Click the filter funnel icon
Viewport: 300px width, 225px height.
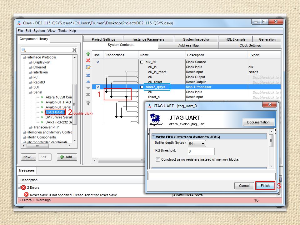(x=88, y=103)
